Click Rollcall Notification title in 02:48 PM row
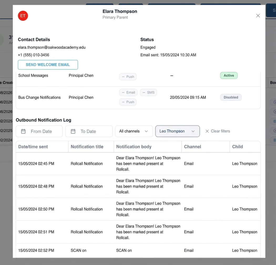Viewport: 276px width, 265px height. coord(86,186)
